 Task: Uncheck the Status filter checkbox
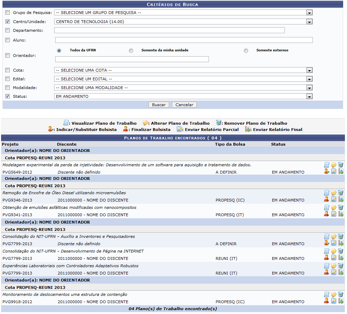[x=8, y=96]
